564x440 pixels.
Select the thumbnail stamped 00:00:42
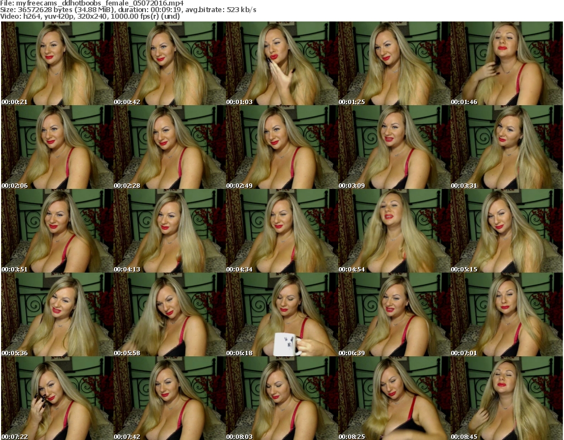point(170,63)
